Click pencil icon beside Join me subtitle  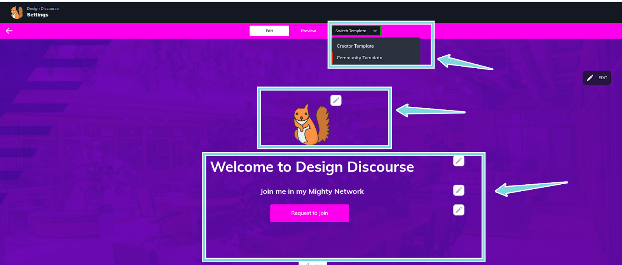pyautogui.click(x=459, y=190)
